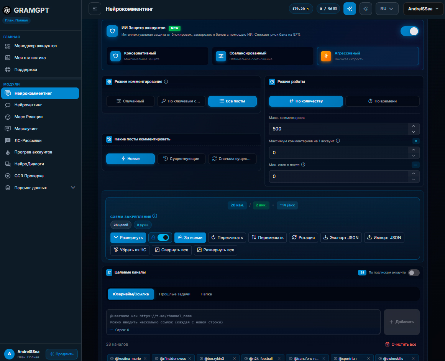Image resolution: width=445 pixels, height=361 pixels.
Task: Open the RU language dropdown
Action: 387,9
